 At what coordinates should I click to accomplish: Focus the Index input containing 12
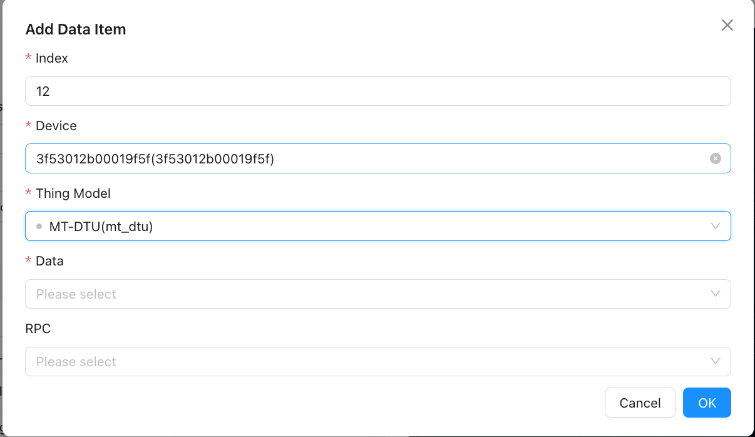tap(377, 91)
